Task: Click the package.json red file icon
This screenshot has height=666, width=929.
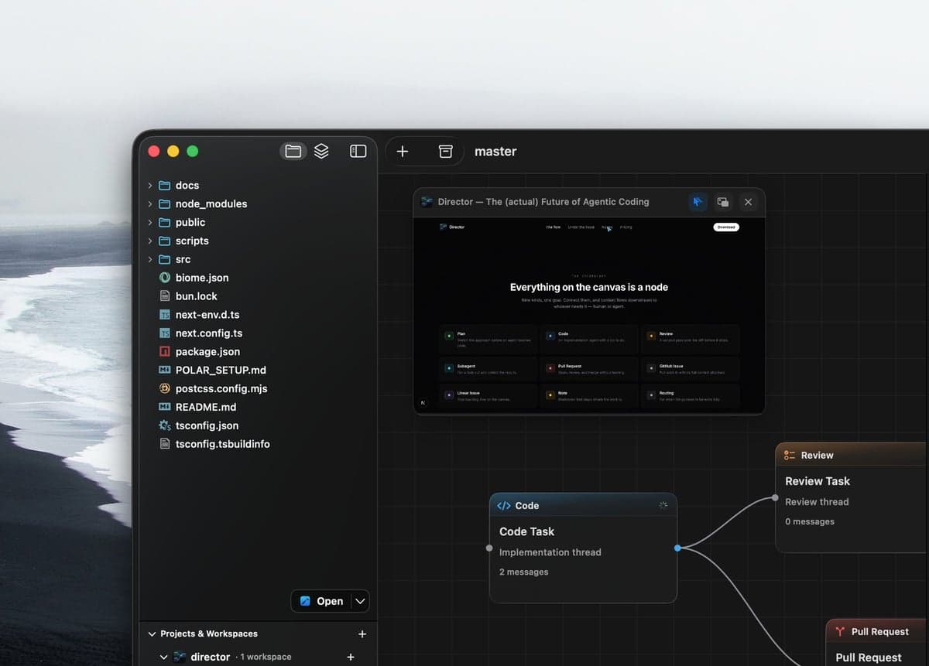Action: click(x=164, y=352)
